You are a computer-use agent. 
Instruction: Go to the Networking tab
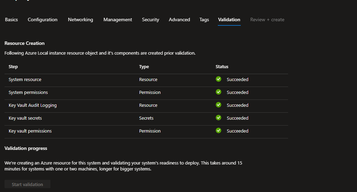click(x=80, y=20)
